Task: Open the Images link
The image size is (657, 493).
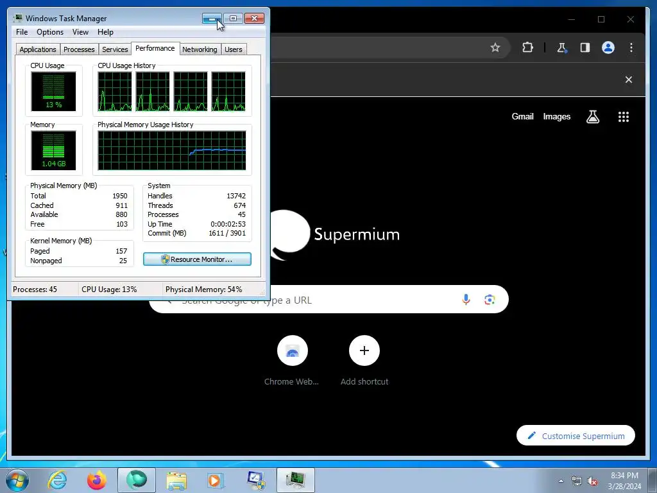Action: pyautogui.click(x=556, y=117)
